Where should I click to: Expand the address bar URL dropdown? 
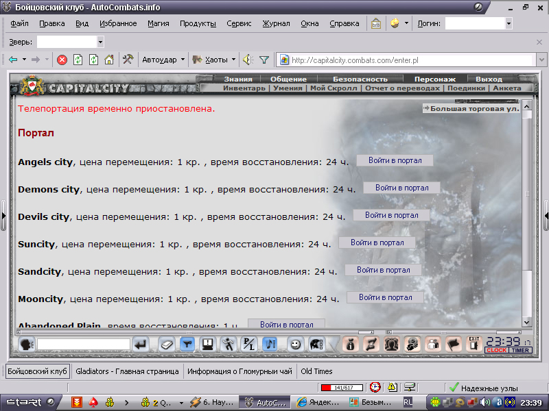541,60
